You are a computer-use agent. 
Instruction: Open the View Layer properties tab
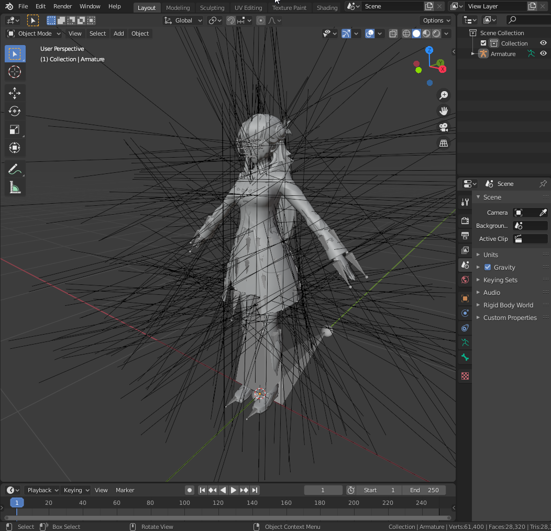(x=465, y=250)
